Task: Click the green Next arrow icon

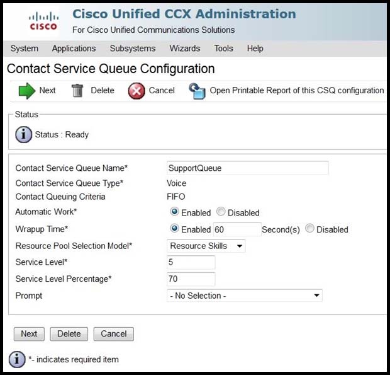Action: [27, 91]
